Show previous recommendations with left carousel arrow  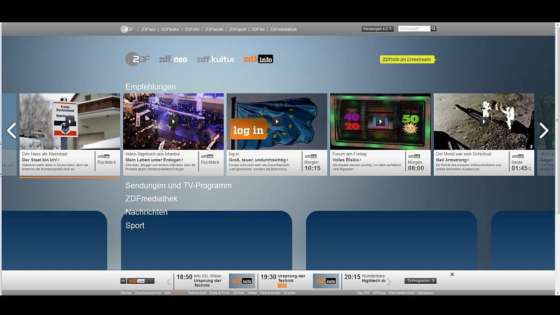(x=11, y=130)
